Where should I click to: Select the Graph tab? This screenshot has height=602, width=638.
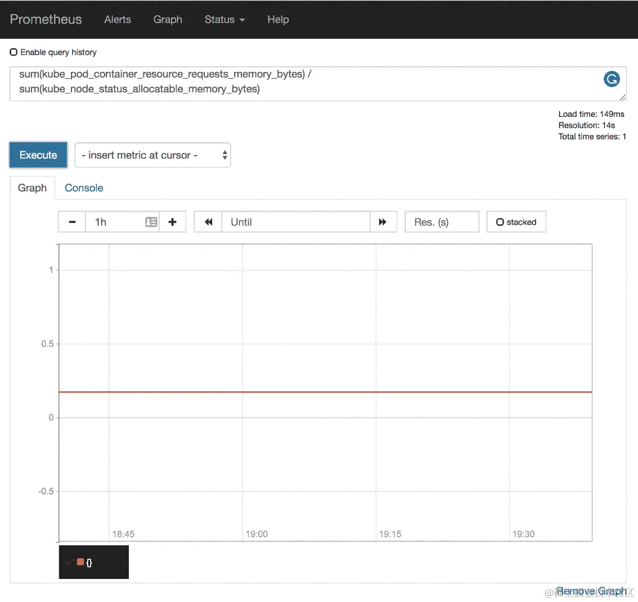[x=32, y=188]
